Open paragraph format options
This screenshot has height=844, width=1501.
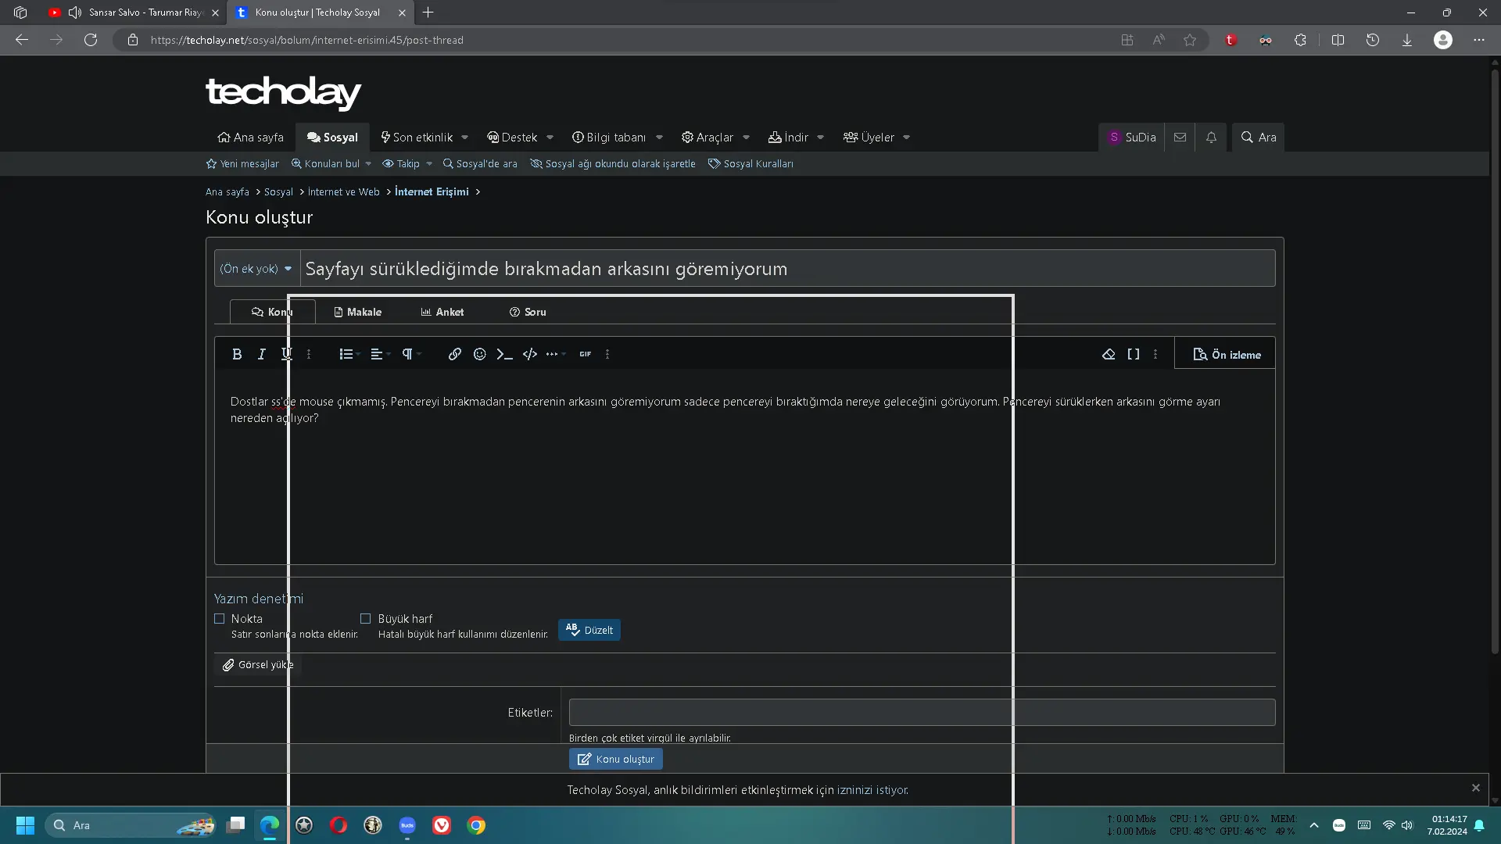click(x=411, y=354)
